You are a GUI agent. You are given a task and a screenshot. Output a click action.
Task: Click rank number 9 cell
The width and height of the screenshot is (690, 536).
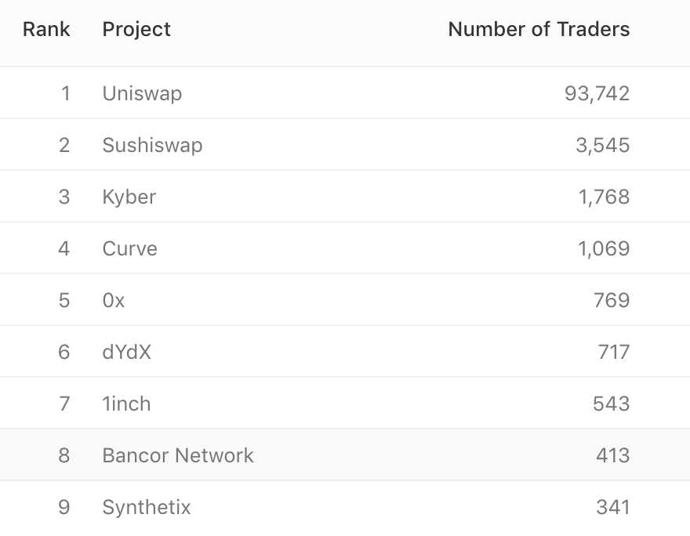tap(64, 507)
